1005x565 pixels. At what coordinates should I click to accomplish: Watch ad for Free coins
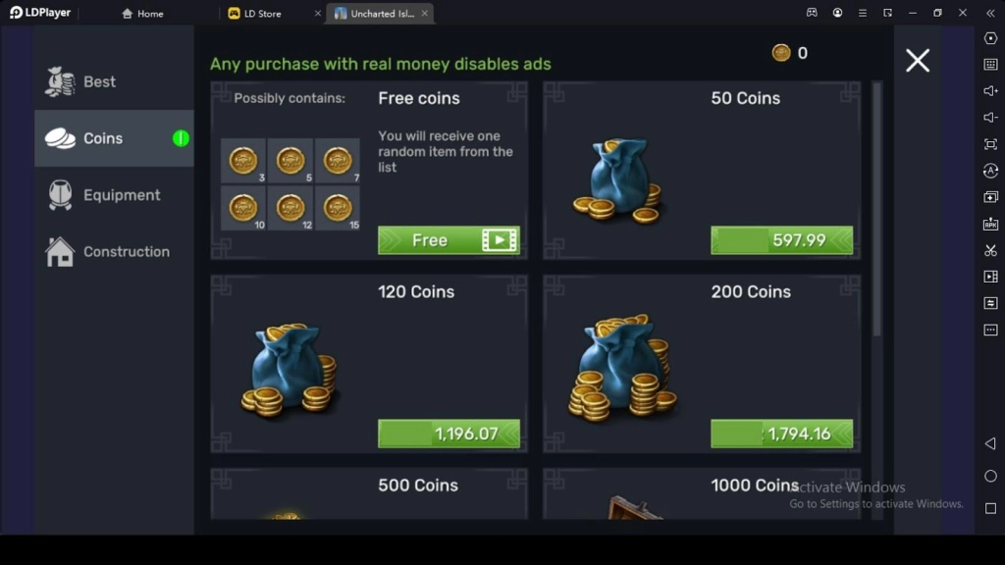coord(449,240)
